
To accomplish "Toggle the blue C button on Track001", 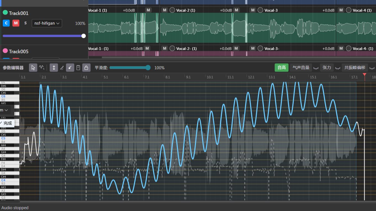I will 6,23.
